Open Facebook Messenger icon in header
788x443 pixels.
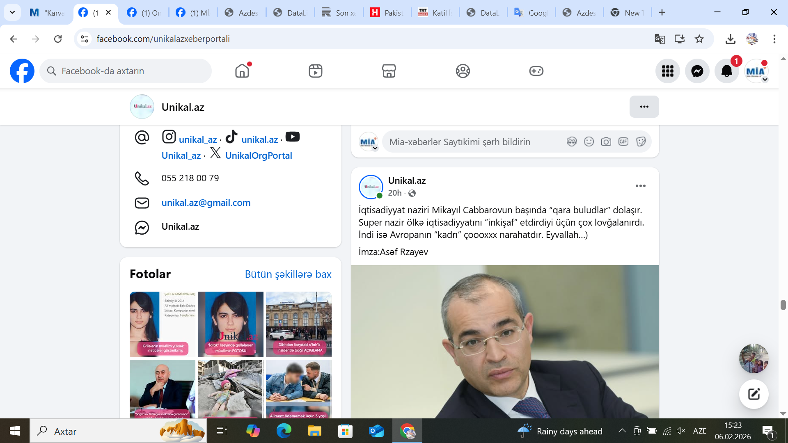click(x=697, y=71)
